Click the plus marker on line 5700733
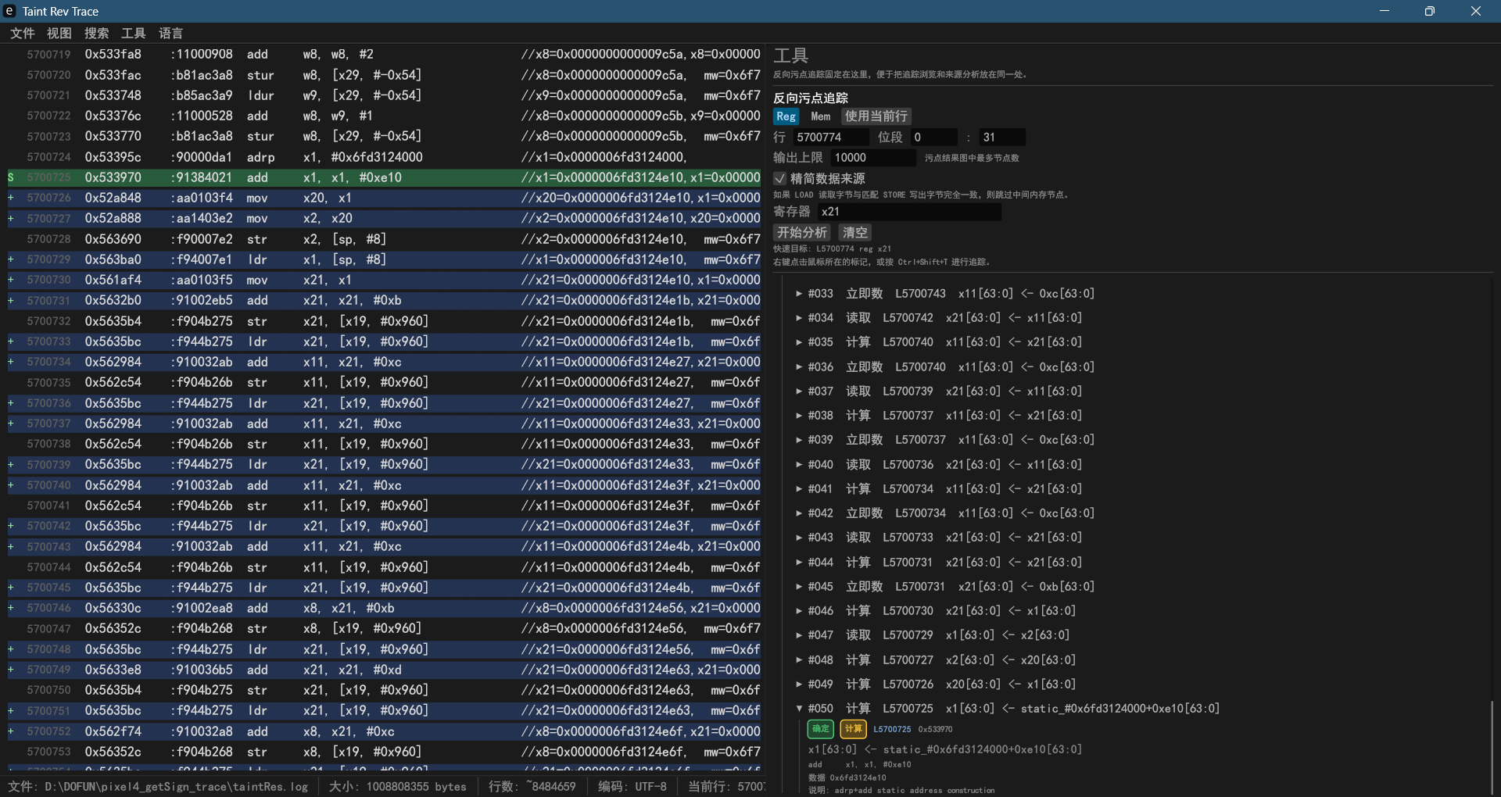This screenshot has height=797, width=1501. point(11,341)
